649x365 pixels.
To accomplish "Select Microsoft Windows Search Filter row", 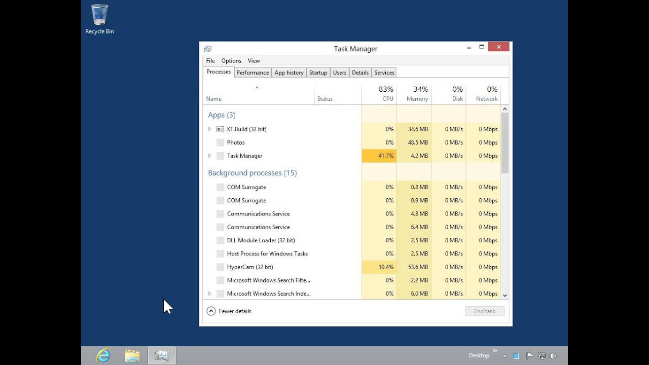I will [x=352, y=280].
